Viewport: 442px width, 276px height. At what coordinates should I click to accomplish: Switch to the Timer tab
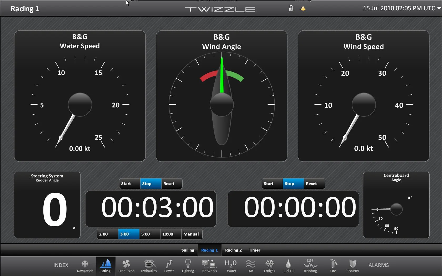pos(254,250)
